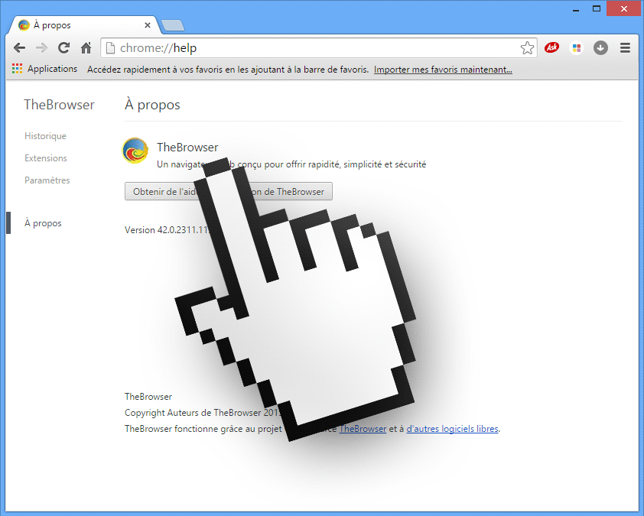Viewport: 644px width, 516px height.
Task: Minimize the browser window
Action: click(x=576, y=9)
